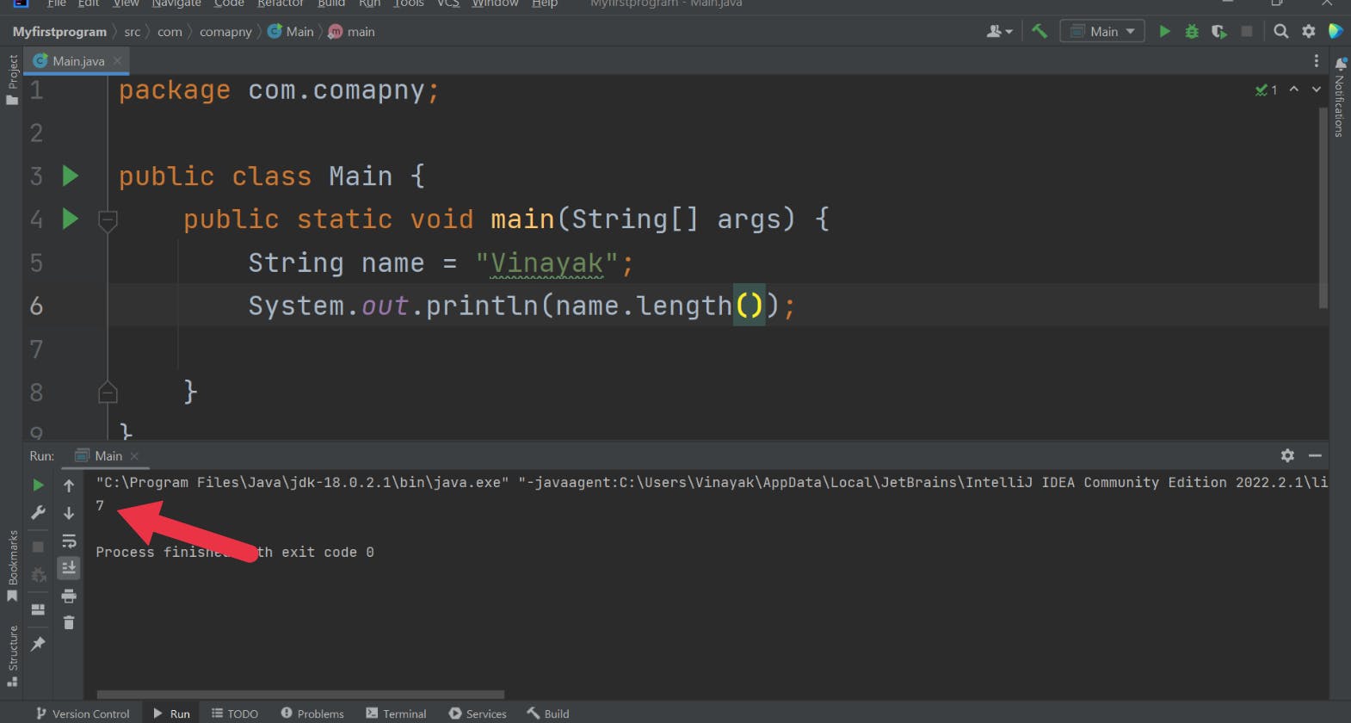Open the Tools menu
1351x723 pixels.
[409, 3]
